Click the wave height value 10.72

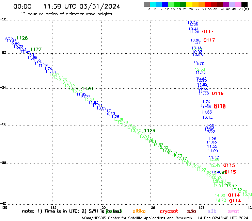coord(85,97)
